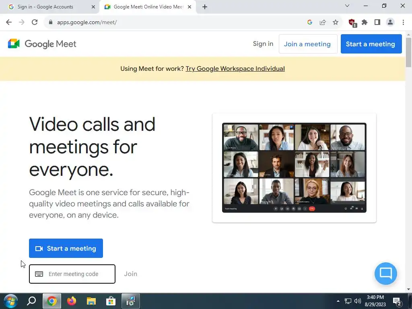412x309 pixels.
Task: Open File Explorer from the taskbar
Action: point(91,301)
